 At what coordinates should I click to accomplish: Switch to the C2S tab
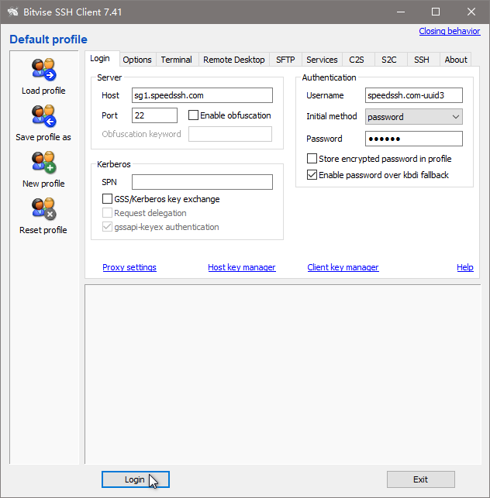[x=357, y=60]
